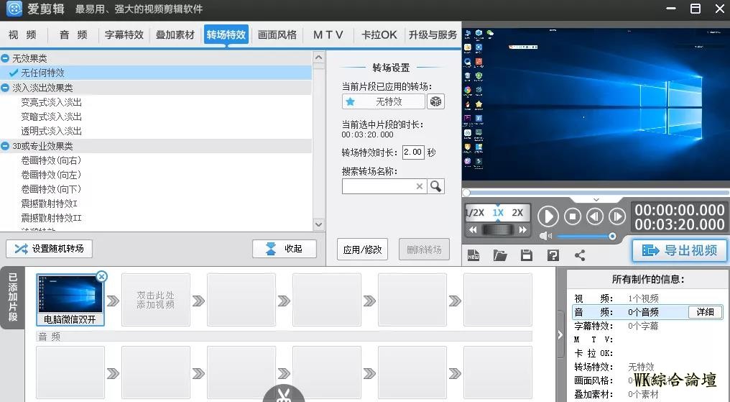Select 无任何特效 in the list
The width and height of the screenshot is (730, 402).
click(x=155, y=73)
